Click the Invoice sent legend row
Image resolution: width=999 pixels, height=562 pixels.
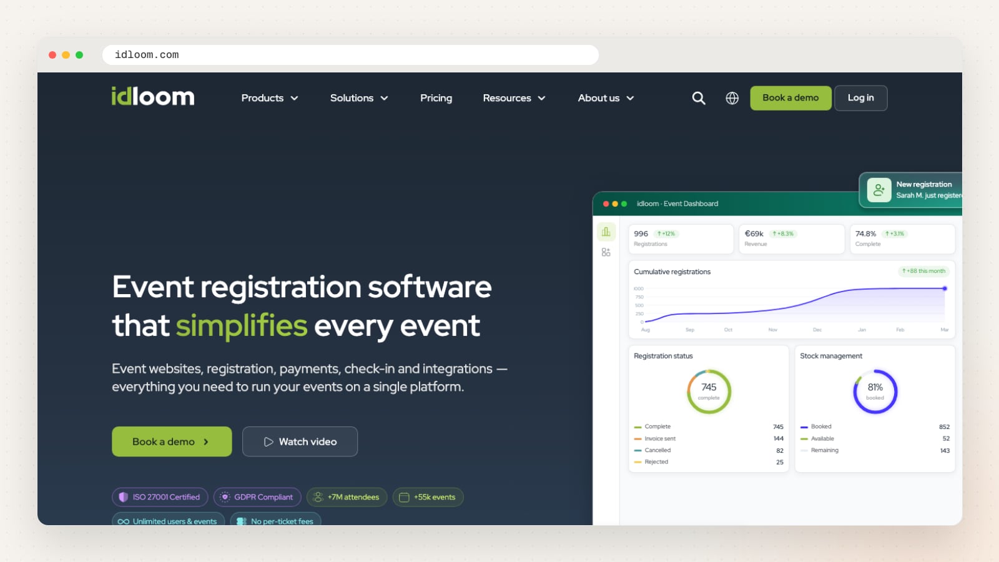pos(709,438)
